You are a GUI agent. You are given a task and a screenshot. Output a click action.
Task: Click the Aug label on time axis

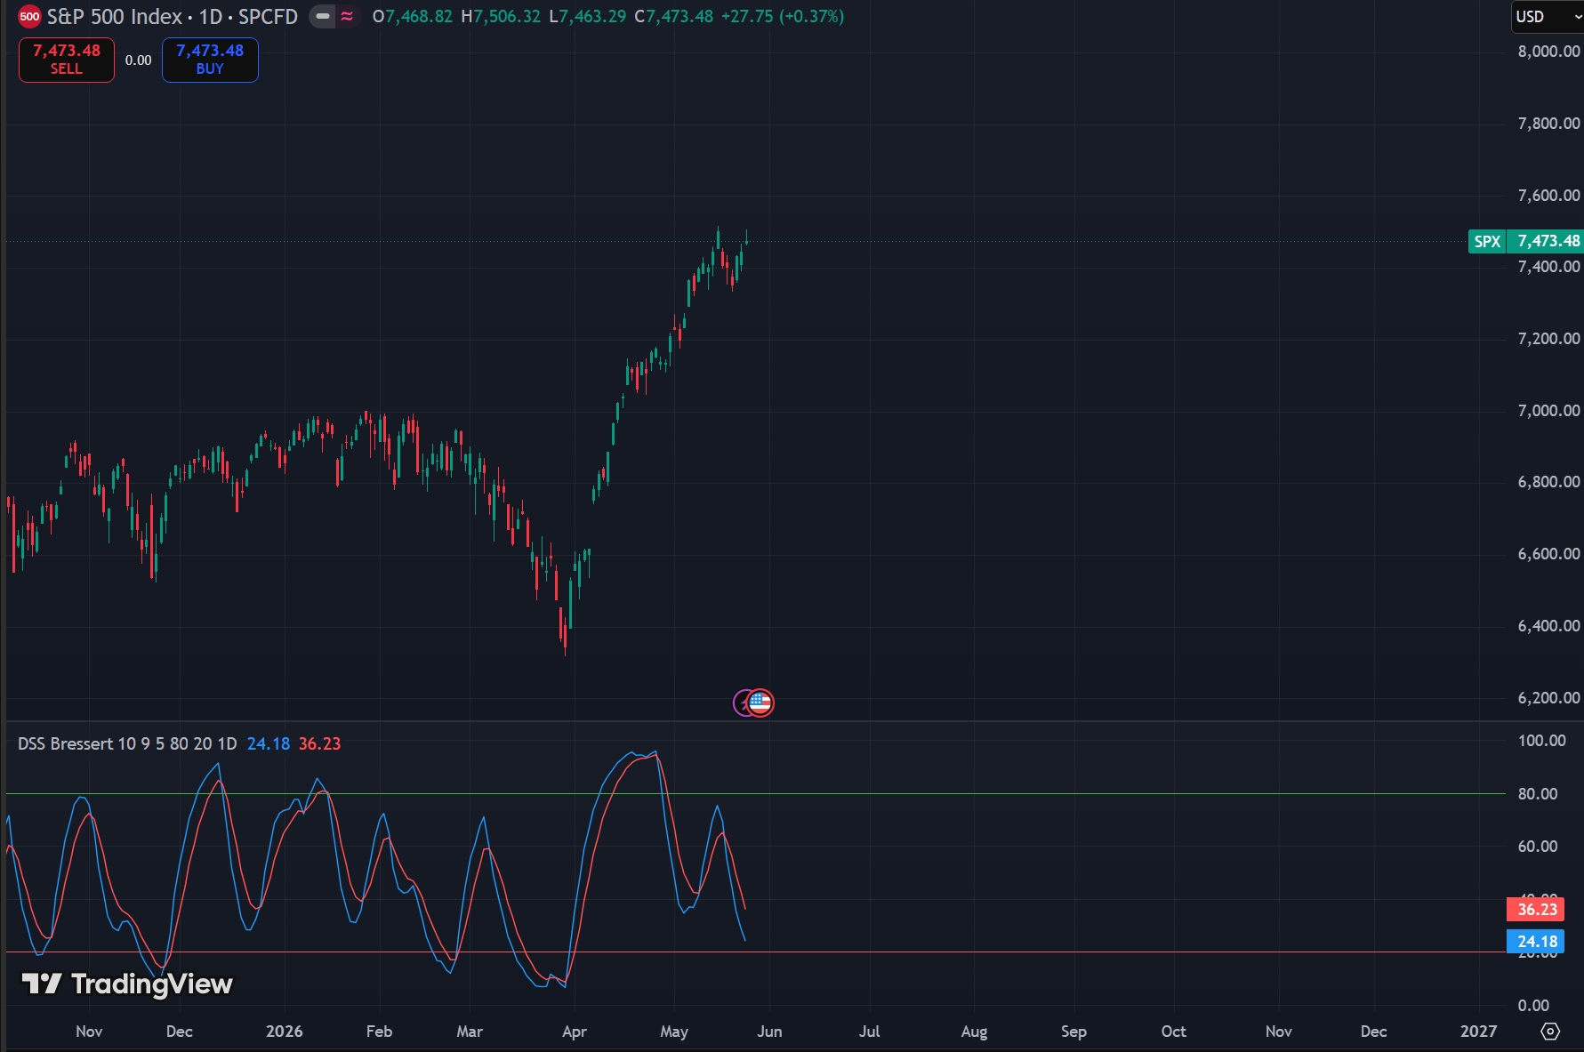[x=974, y=1032]
